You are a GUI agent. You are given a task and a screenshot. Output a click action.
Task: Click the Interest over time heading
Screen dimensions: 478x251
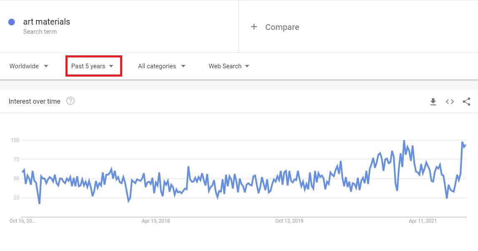point(35,102)
